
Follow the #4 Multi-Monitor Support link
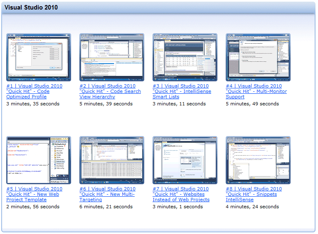click(x=256, y=91)
